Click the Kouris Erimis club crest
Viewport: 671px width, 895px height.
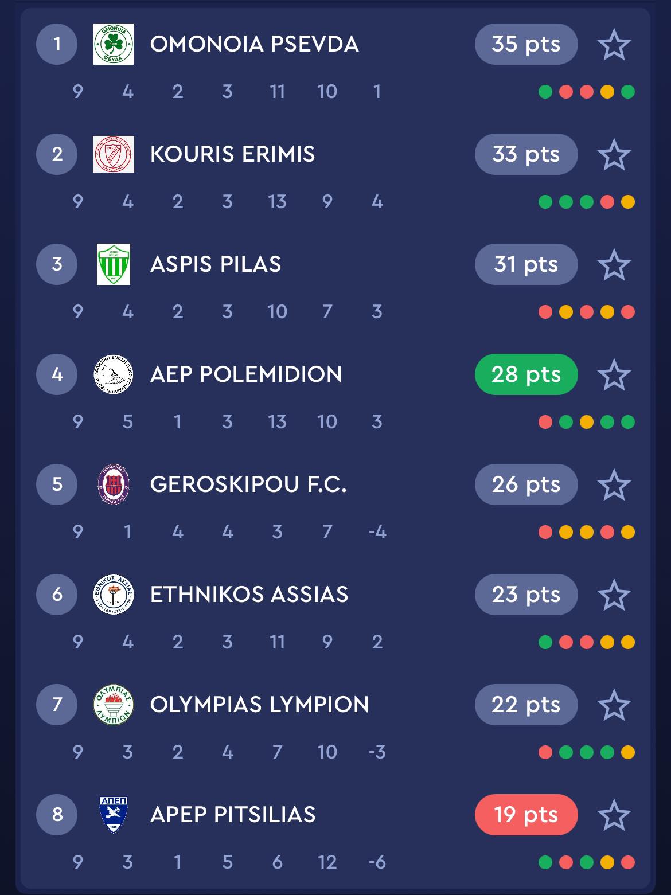pos(114,154)
